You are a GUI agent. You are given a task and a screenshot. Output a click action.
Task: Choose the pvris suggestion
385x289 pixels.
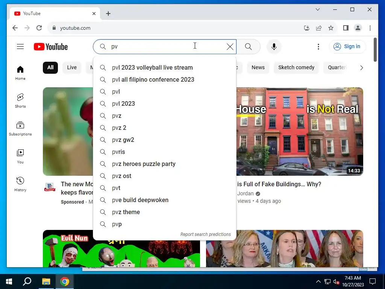165,152
